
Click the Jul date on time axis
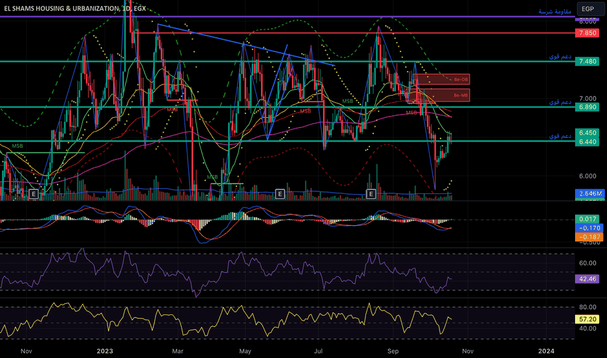318,351
